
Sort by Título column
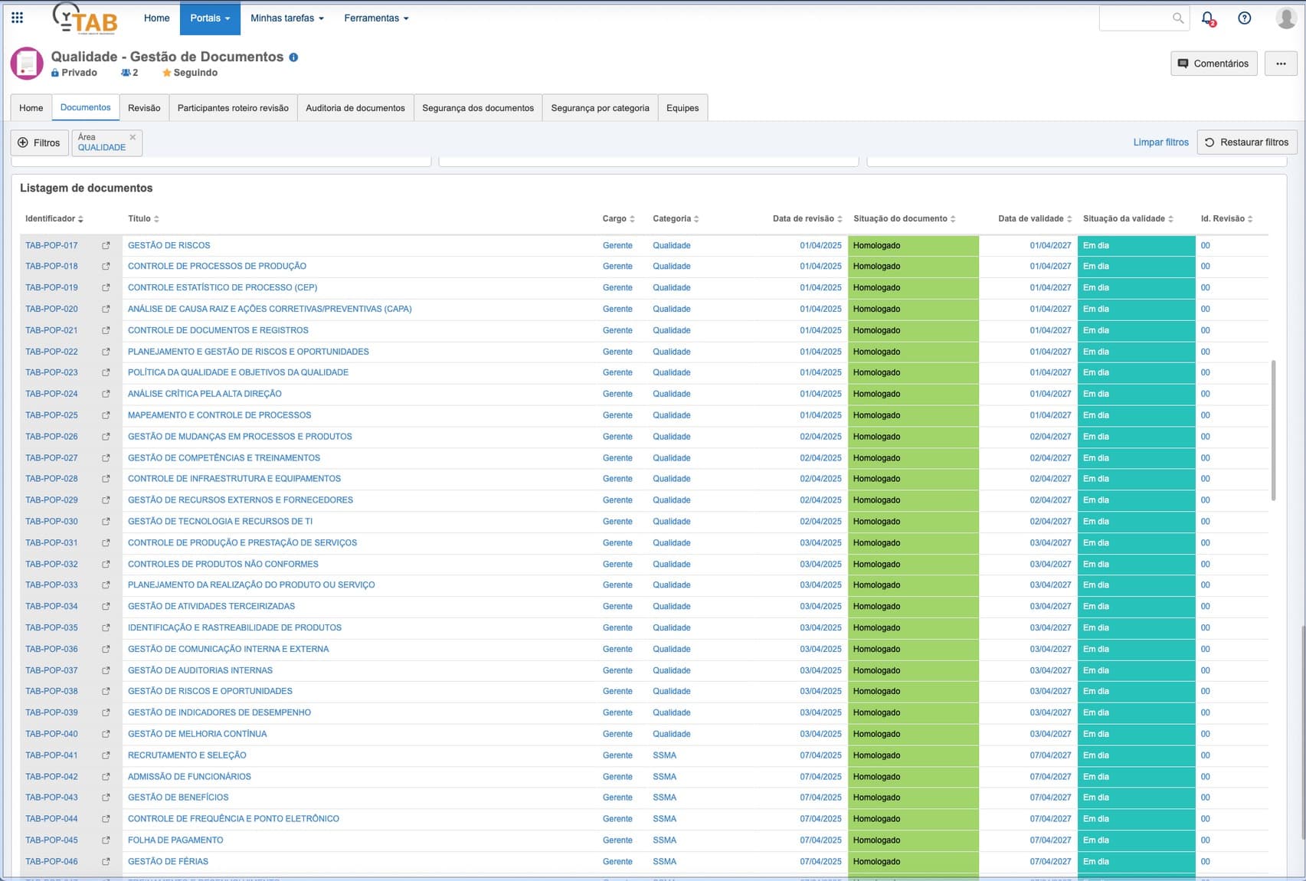tap(143, 218)
